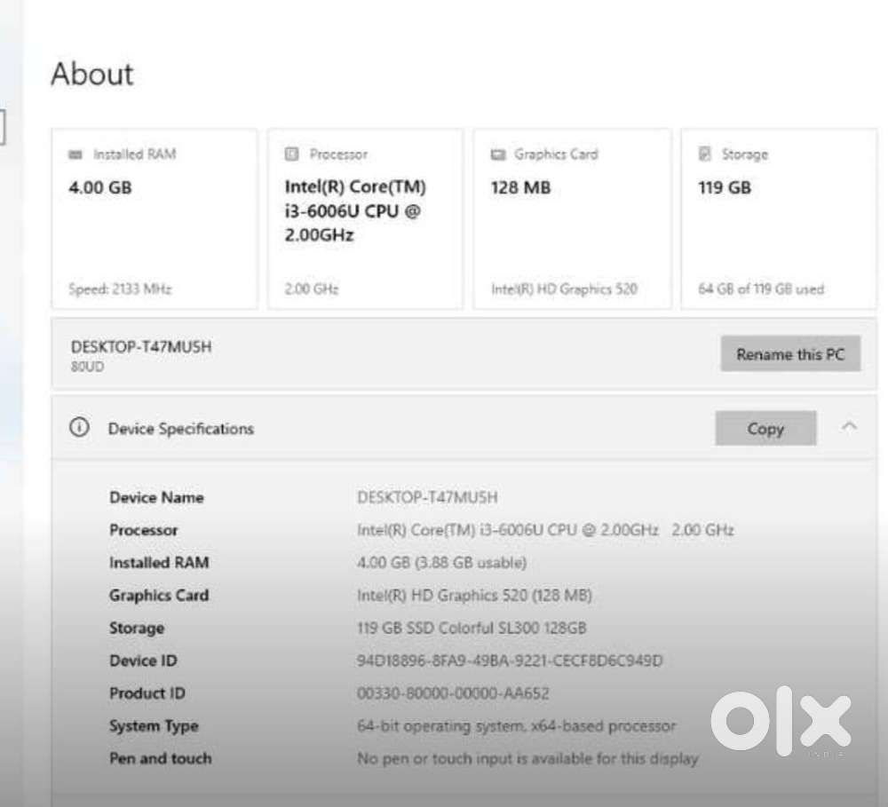Image resolution: width=888 pixels, height=807 pixels.
Task: Select the Device ID value string
Action: click(x=510, y=661)
